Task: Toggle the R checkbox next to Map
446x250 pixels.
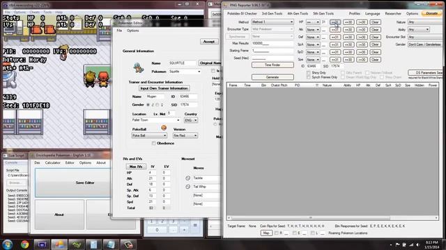Action: click(x=276, y=233)
